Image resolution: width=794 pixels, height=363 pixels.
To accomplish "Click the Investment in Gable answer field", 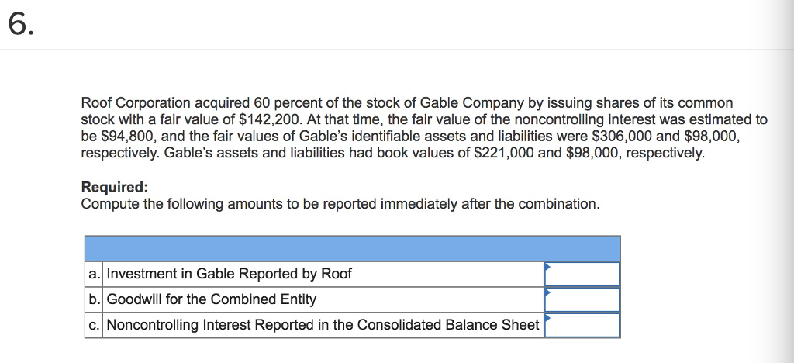I will coord(582,274).
